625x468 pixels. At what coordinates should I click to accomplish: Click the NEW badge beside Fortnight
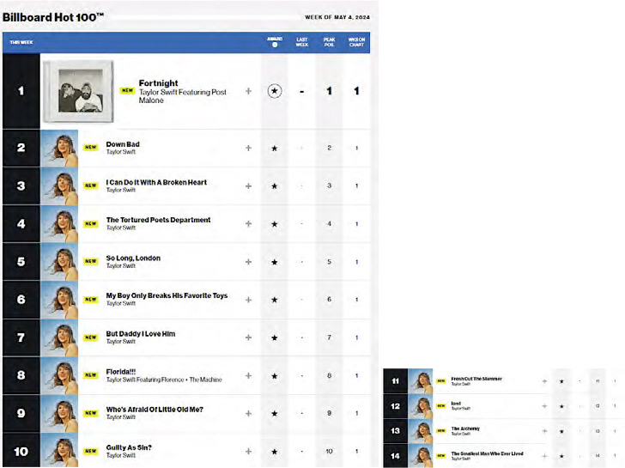click(x=127, y=90)
